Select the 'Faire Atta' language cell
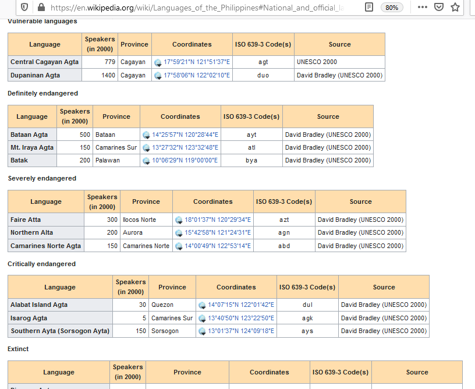 coord(46,220)
